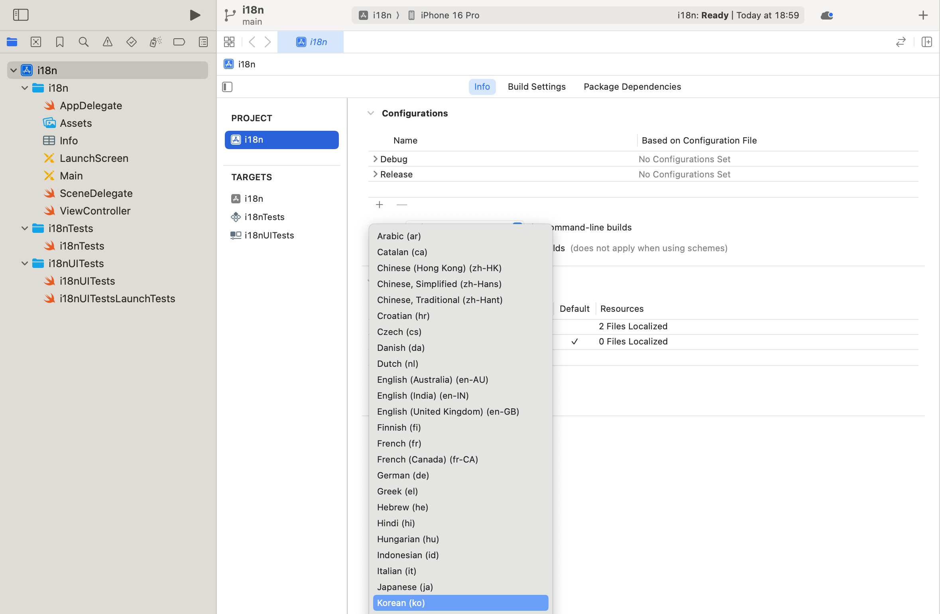Image resolution: width=940 pixels, height=614 pixels.
Task: Switch to the Info tab
Action: coord(482,87)
